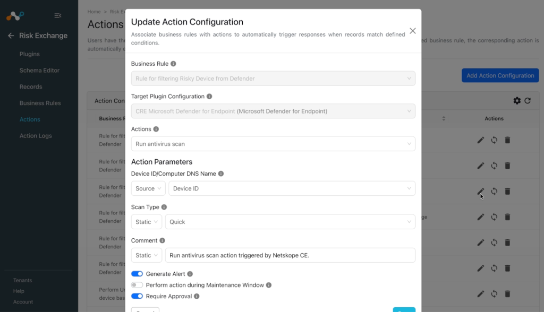Screen dimensions: 544x312
Task: Click Home breadcrumb link
Action: pyautogui.click(x=94, y=12)
